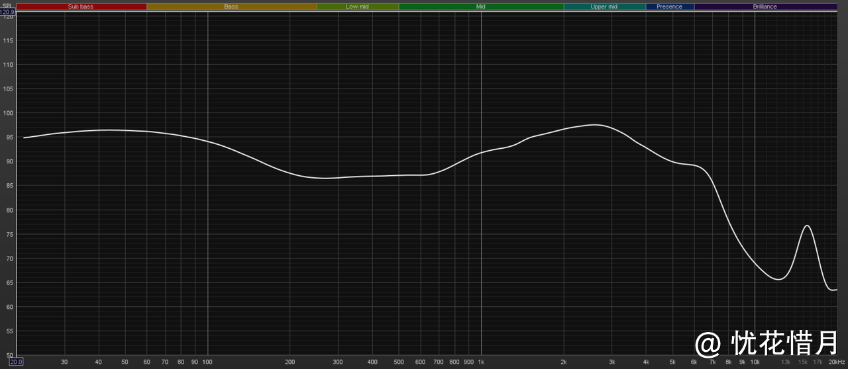Select the Bass frequency band header
The width and height of the screenshot is (848, 369).
(231, 7)
